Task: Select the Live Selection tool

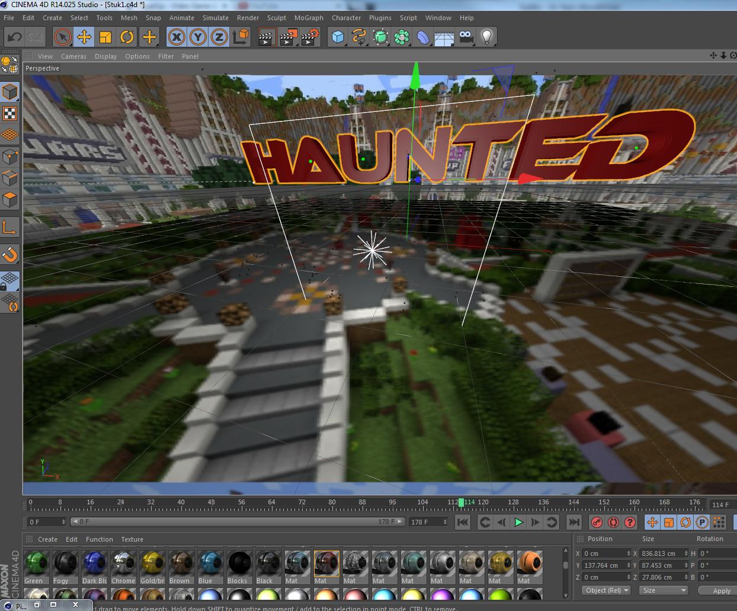Action: (x=62, y=37)
